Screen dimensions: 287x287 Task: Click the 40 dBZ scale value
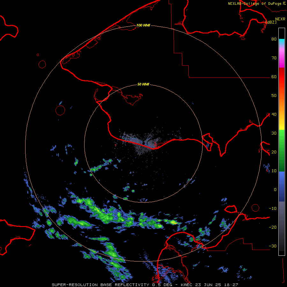(274, 114)
